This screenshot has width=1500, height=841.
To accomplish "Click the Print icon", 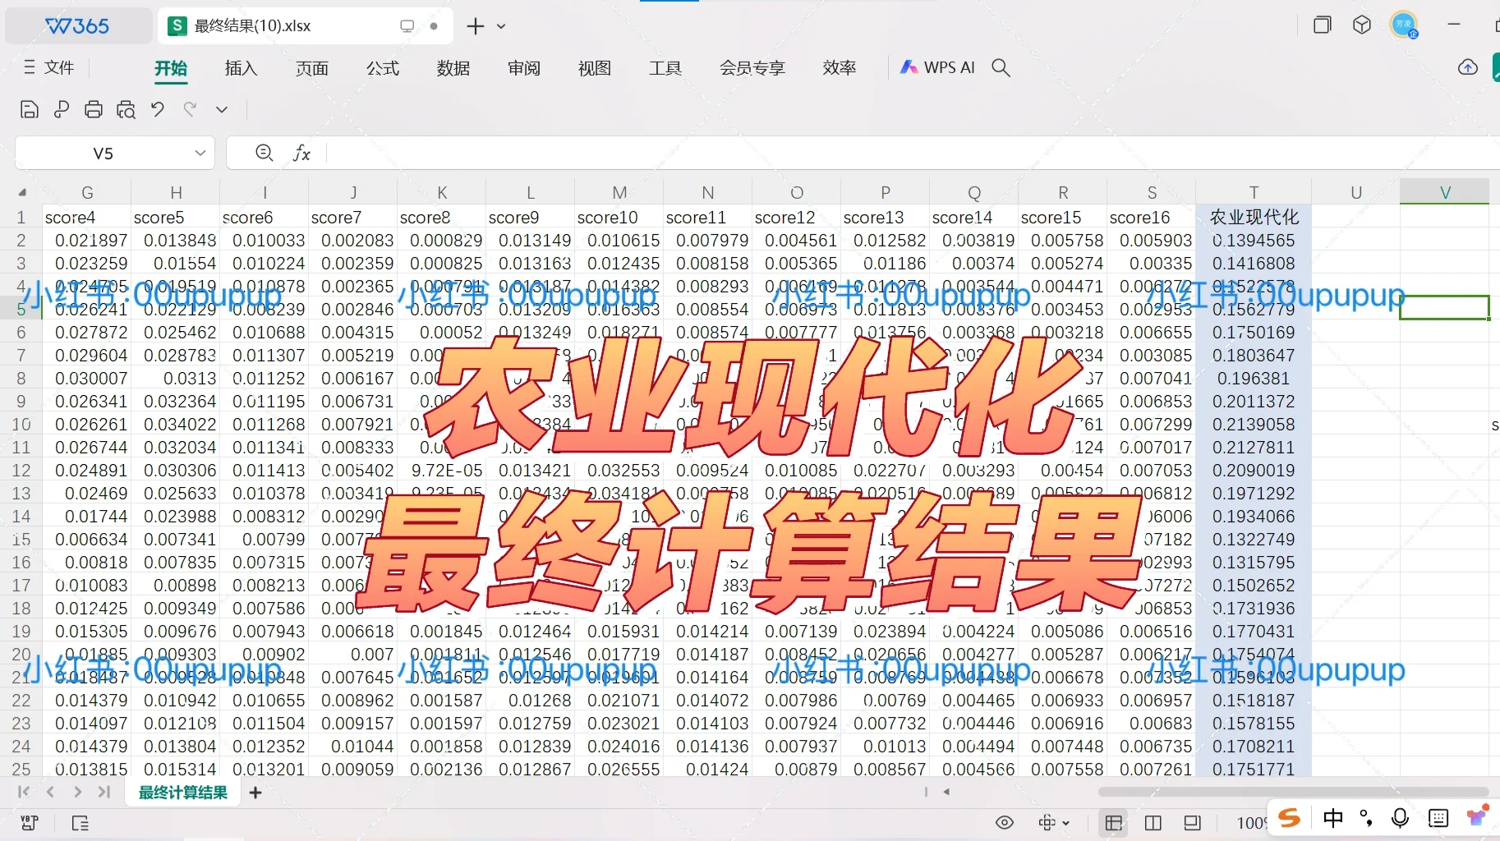I will (x=94, y=109).
